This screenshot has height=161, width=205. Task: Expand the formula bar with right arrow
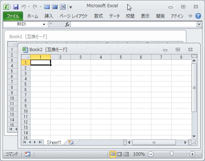point(199,24)
